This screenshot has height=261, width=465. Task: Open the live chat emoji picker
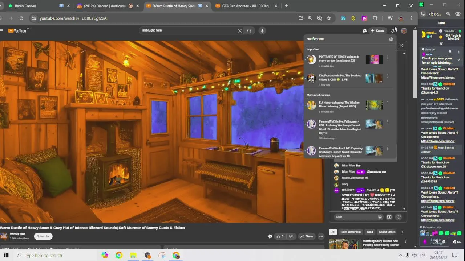380,217
